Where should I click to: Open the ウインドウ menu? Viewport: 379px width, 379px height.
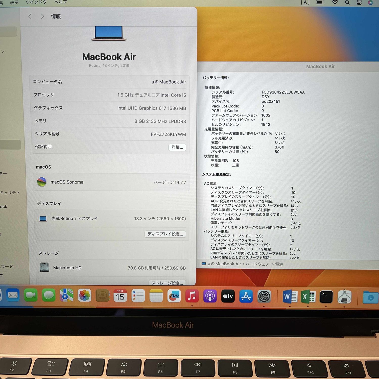click(x=36, y=2)
